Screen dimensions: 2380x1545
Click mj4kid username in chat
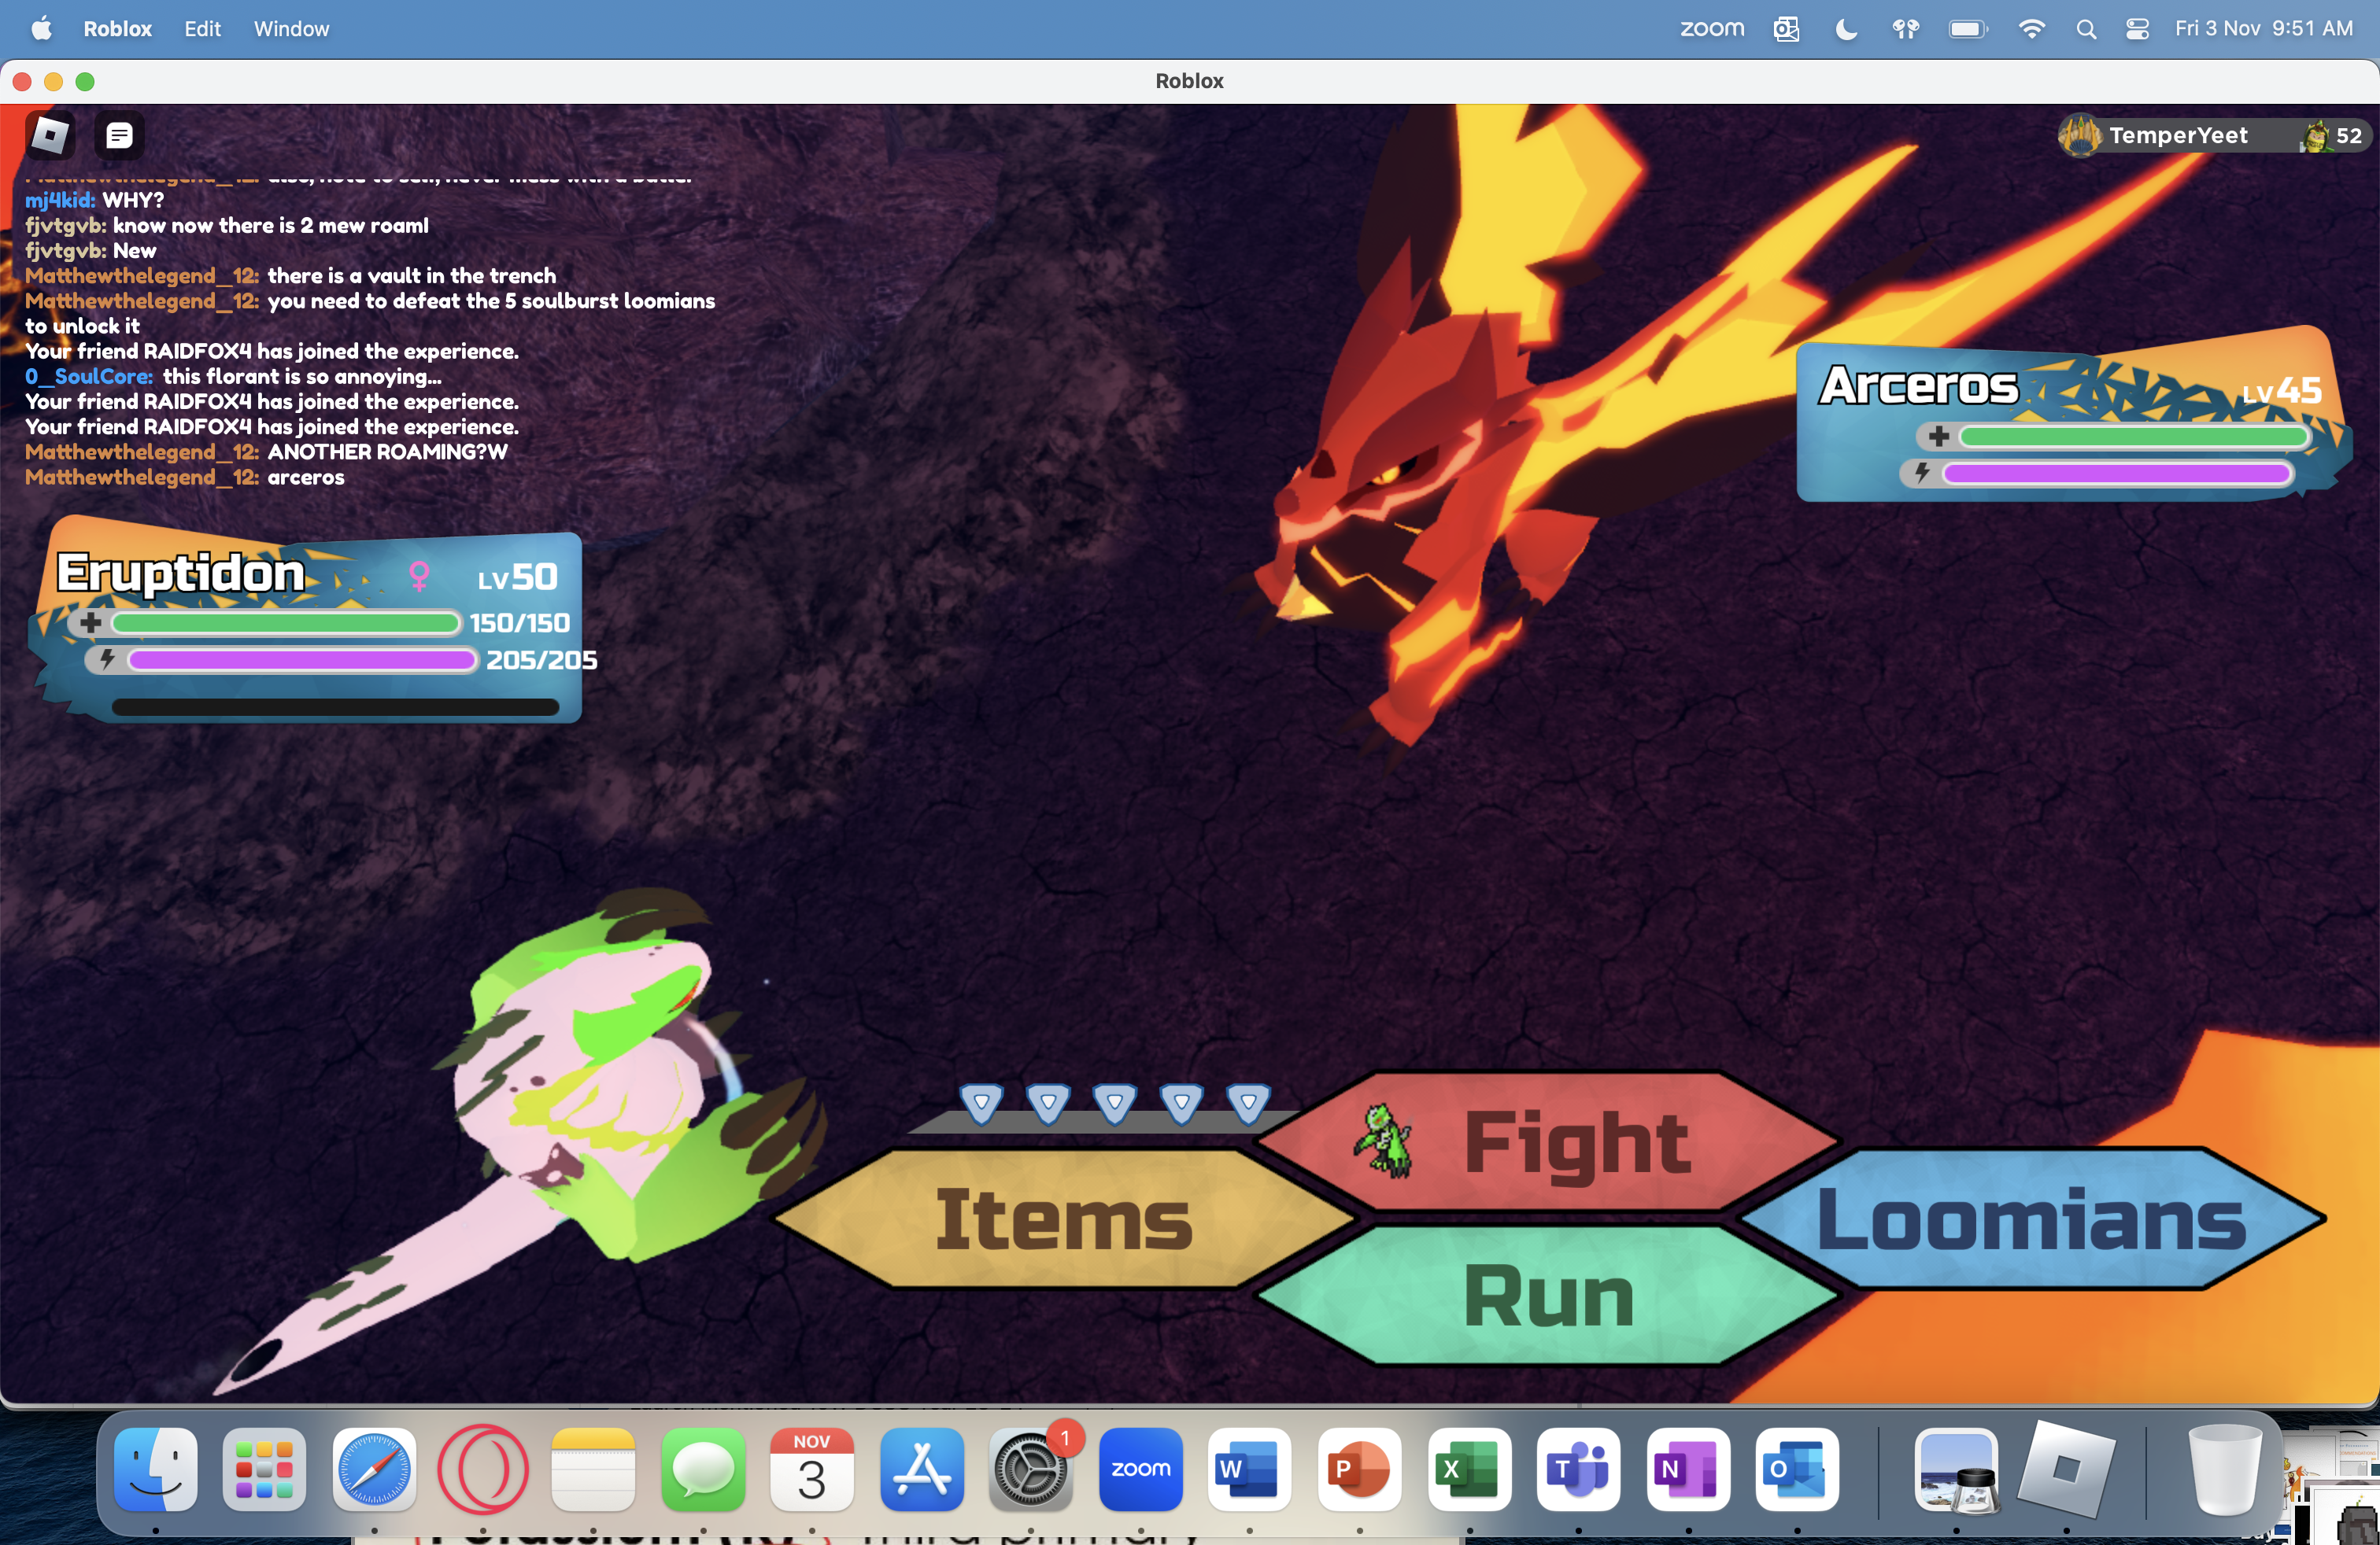[60, 200]
